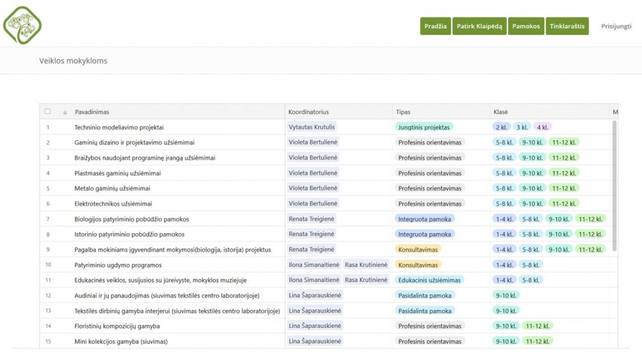Open the Patirk Klaipėdą menu item

coord(479,26)
